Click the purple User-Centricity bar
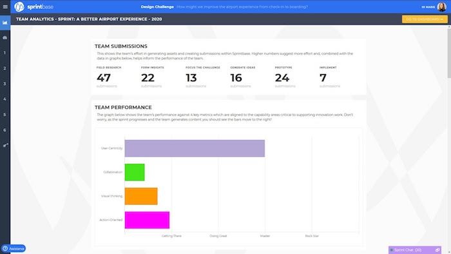 coord(195,148)
